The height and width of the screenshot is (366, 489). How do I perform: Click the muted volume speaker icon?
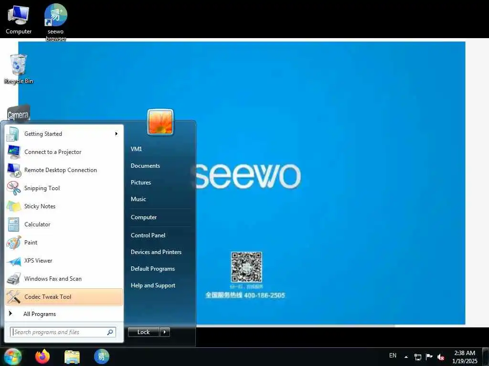(441, 357)
